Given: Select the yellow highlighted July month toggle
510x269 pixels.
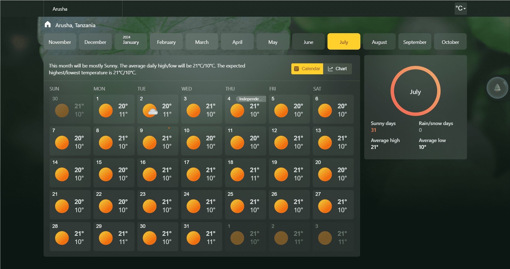Looking at the screenshot, I should pos(344,41).
